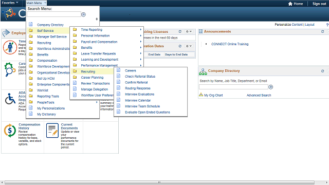Open Career Planning folder item

[x=92, y=78]
